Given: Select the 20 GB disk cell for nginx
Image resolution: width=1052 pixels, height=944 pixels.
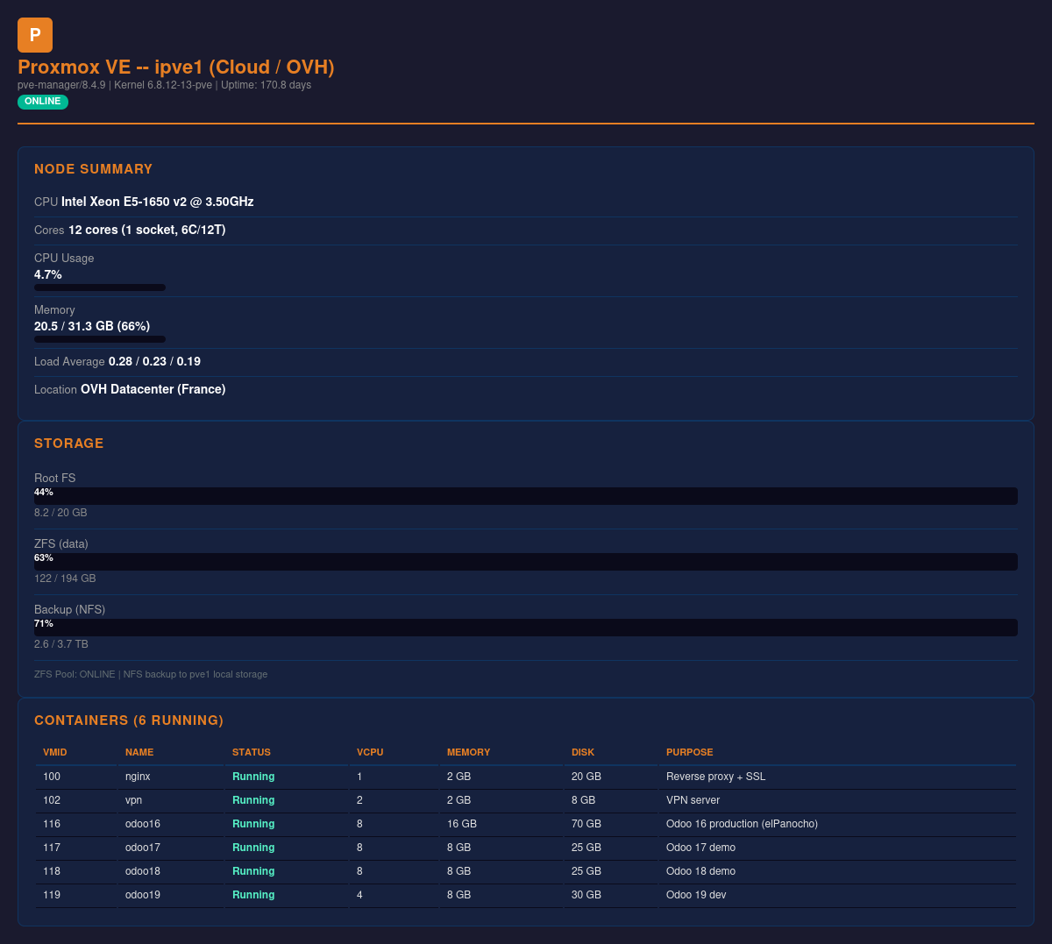Looking at the screenshot, I should point(586,777).
